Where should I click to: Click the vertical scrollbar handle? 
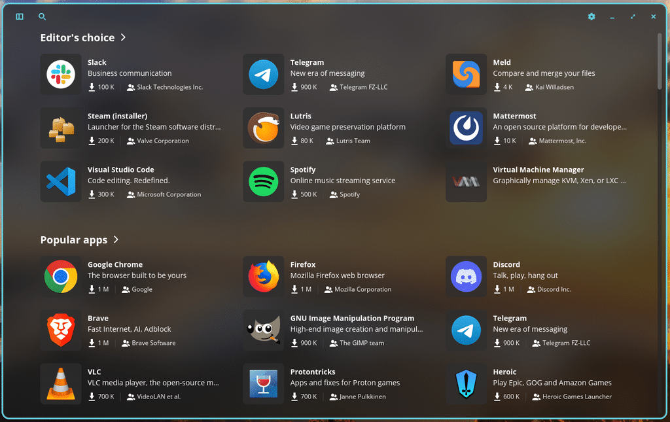(x=660, y=62)
